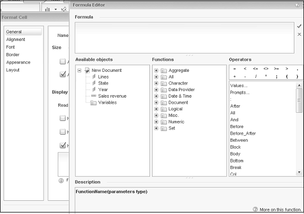Select the Lines dimension object
Viewport: 304px width, 214px height.
(x=103, y=76)
